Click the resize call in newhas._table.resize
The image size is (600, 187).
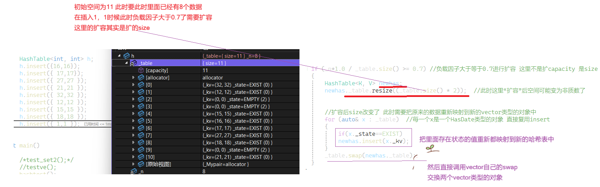(382, 90)
